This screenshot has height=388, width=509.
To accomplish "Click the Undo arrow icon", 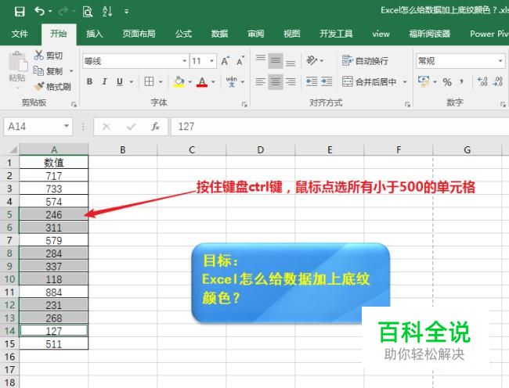I will [40, 12].
